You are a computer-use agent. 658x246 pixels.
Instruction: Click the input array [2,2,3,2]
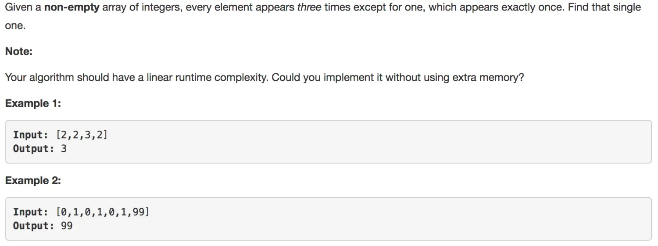(x=82, y=135)
